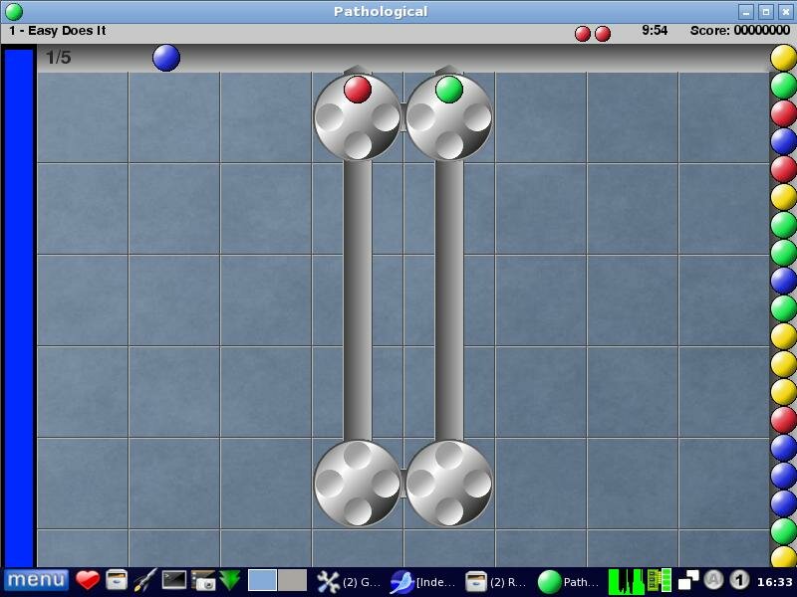Image resolution: width=797 pixels, height=597 pixels.
Task: Click the "1/5" wheel progress counter
Action: coord(58,58)
